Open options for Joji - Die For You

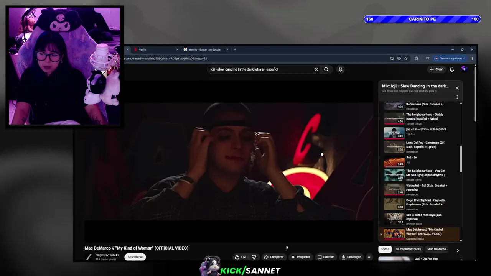point(461,259)
